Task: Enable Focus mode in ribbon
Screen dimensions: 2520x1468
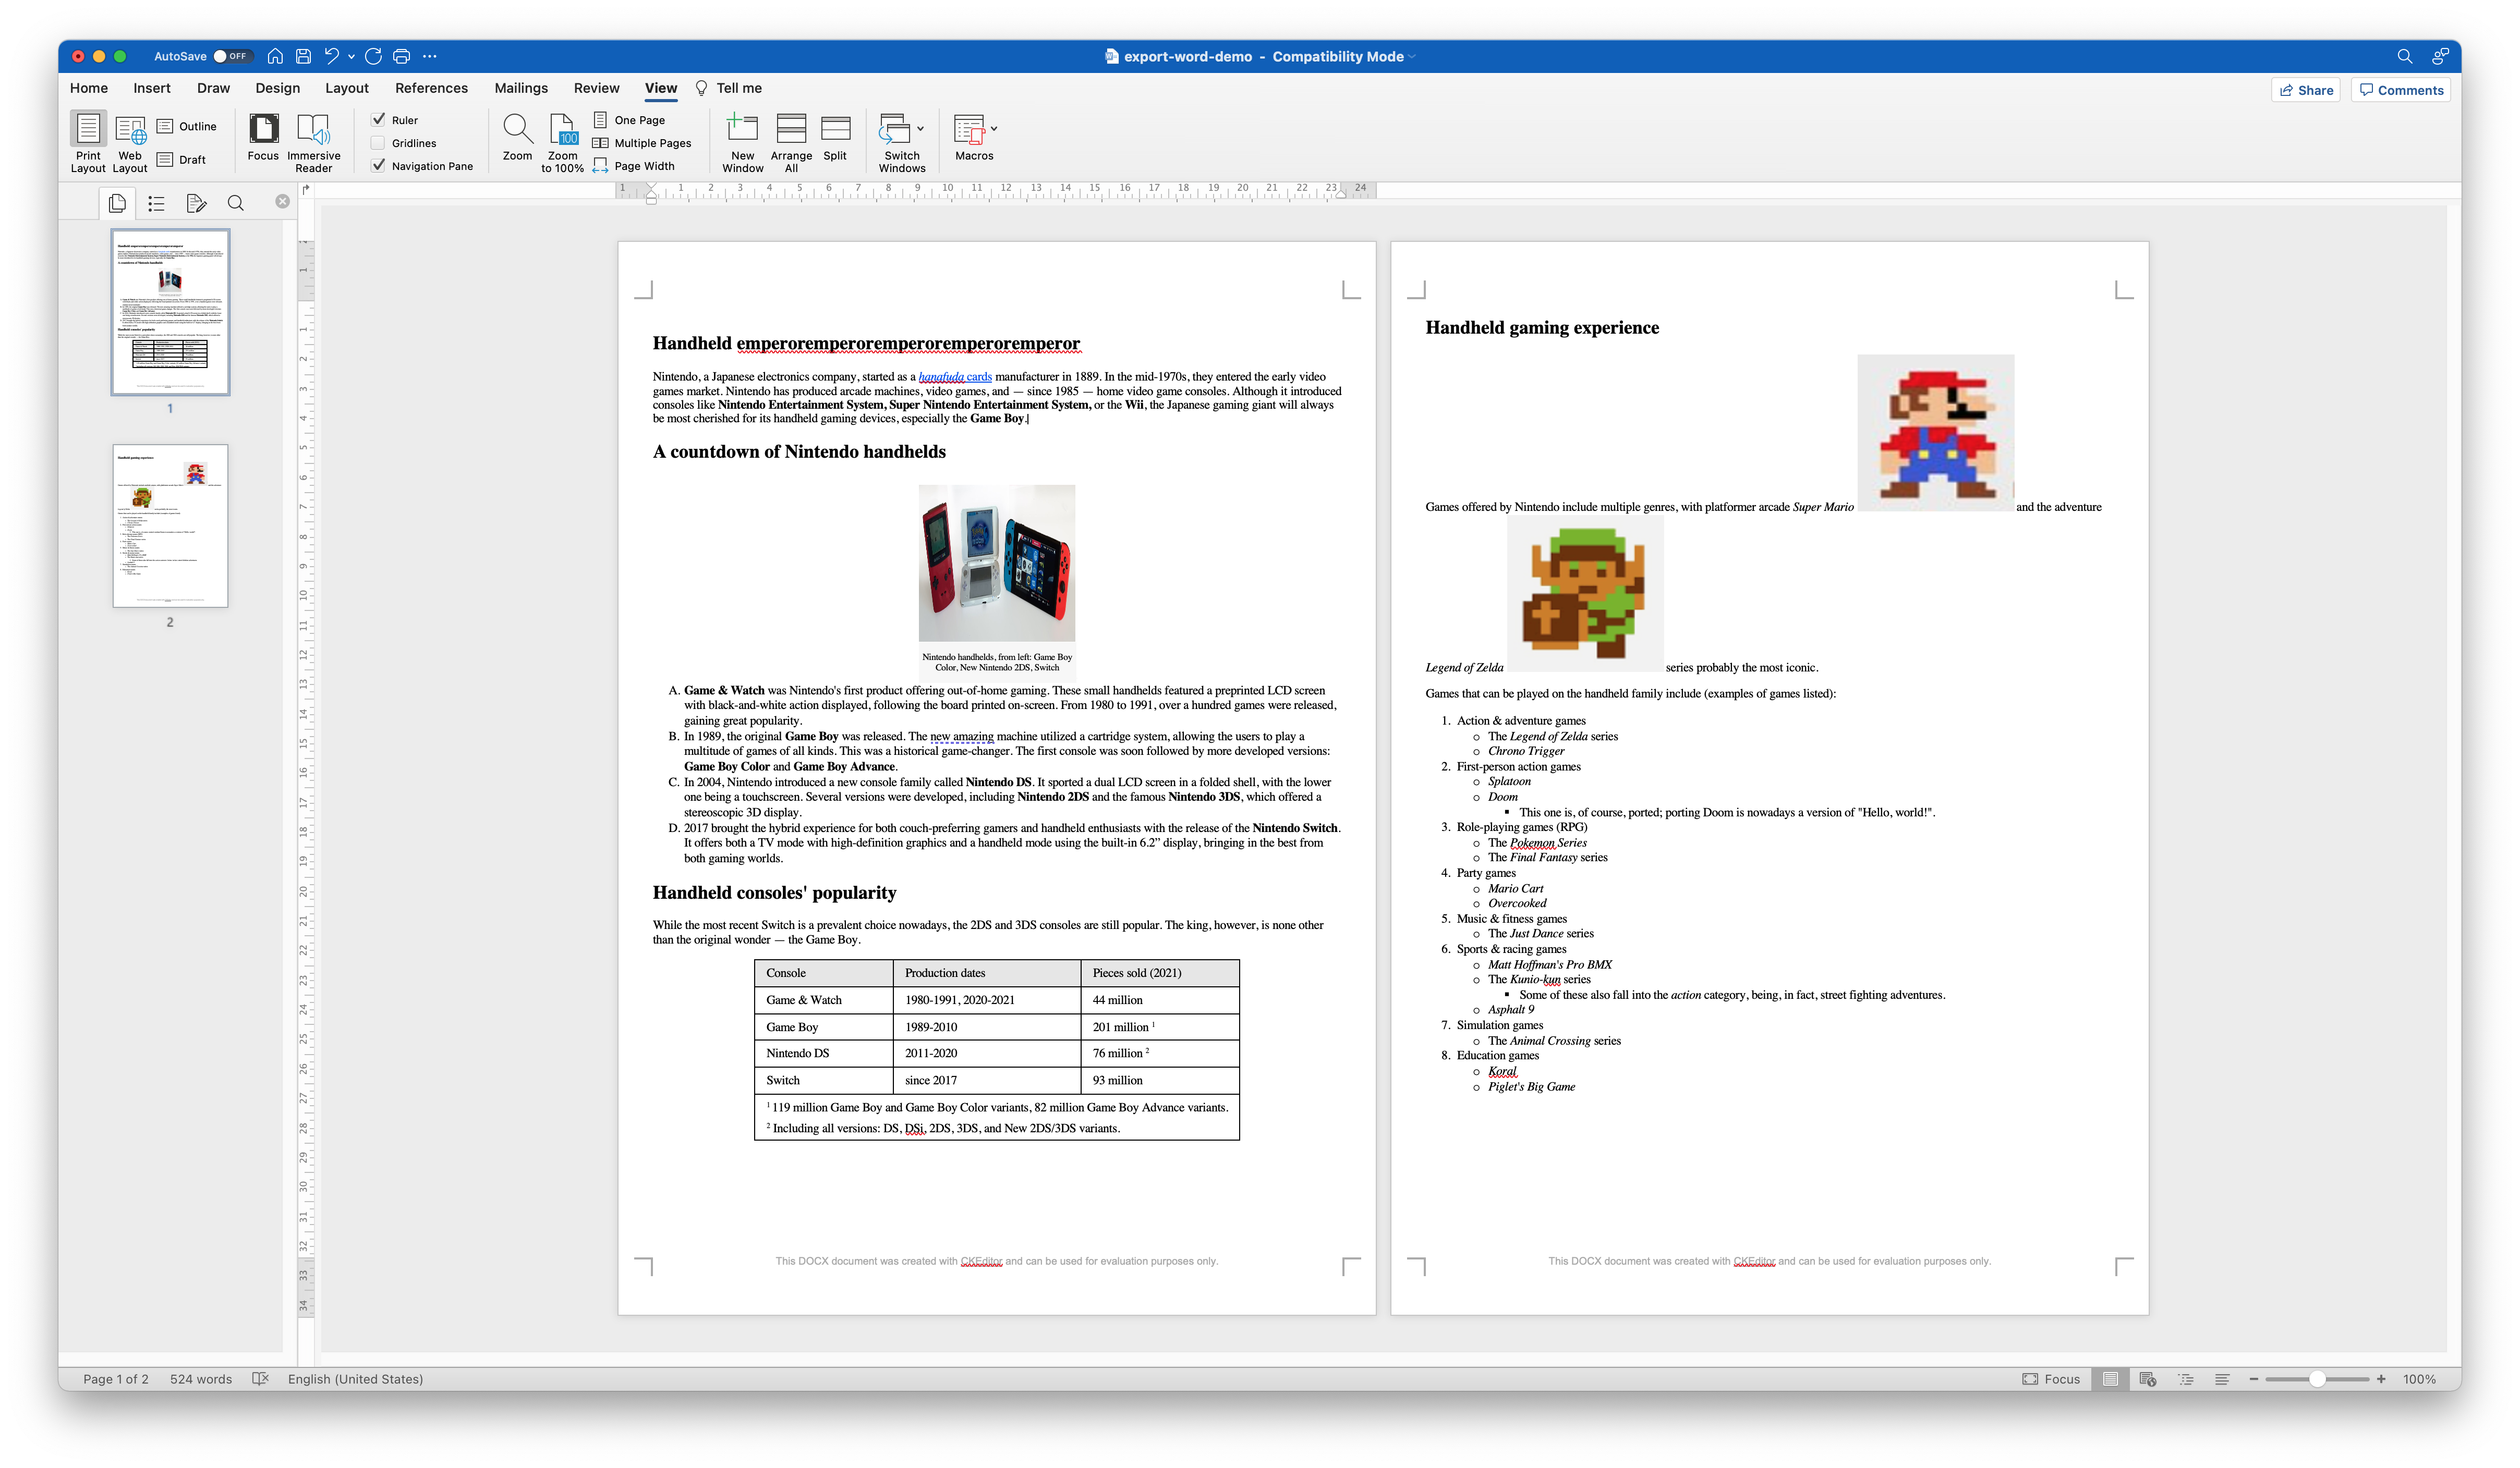Action: [263, 137]
